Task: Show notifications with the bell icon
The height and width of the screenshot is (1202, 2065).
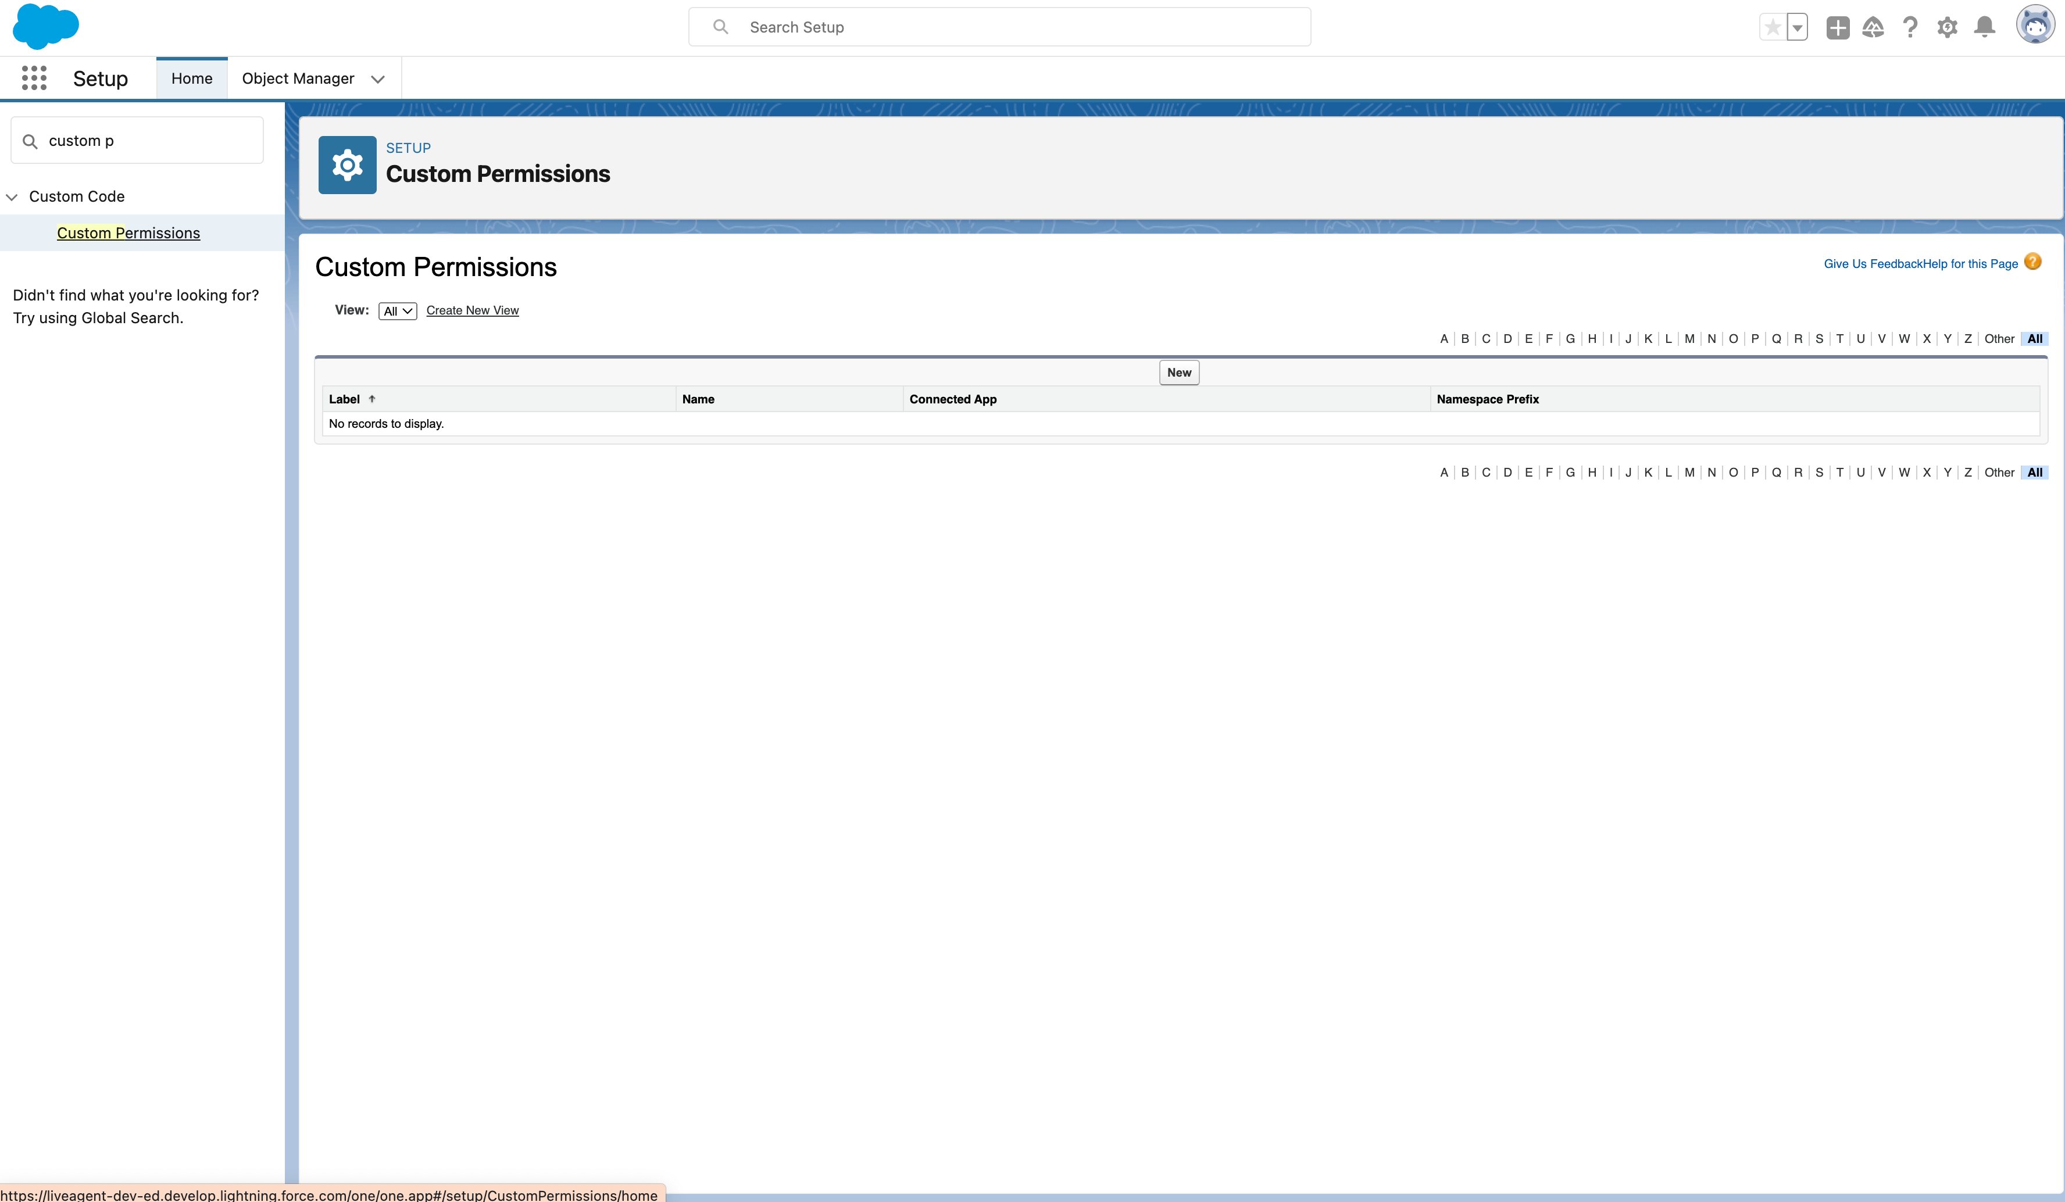Action: click(1984, 27)
